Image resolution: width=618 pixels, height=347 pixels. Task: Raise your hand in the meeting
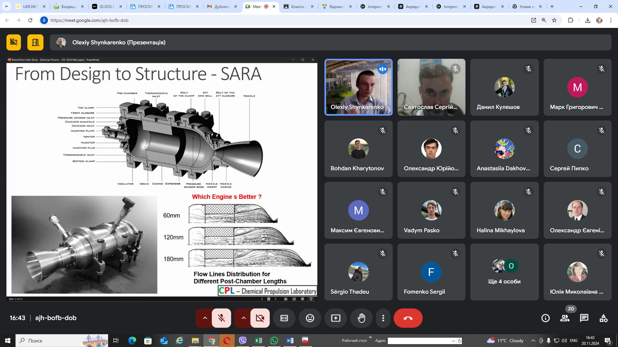361,318
